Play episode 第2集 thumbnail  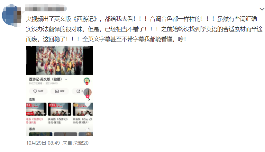click(59, 109)
